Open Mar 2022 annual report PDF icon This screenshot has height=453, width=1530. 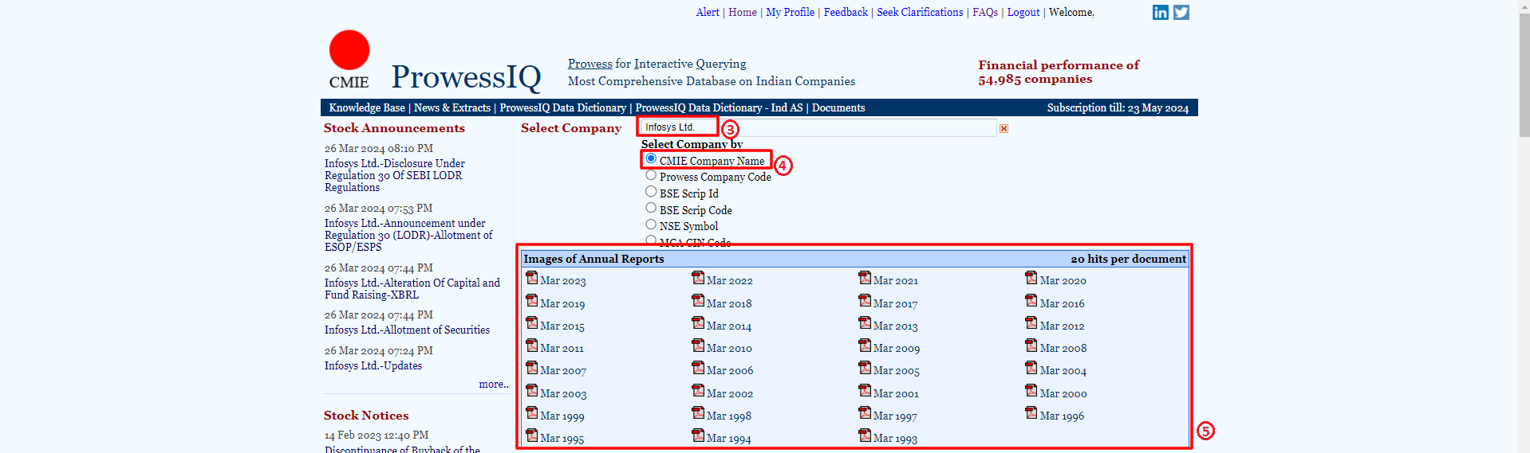(698, 278)
